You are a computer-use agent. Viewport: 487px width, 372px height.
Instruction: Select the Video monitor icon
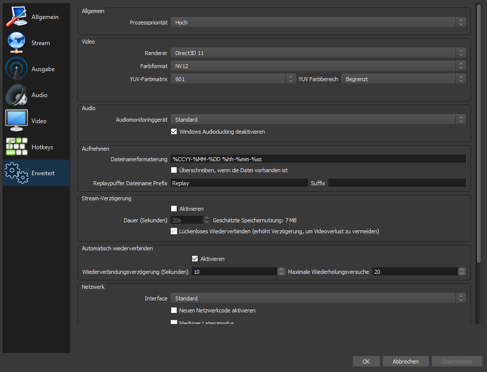pyautogui.click(x=16, y=121)
